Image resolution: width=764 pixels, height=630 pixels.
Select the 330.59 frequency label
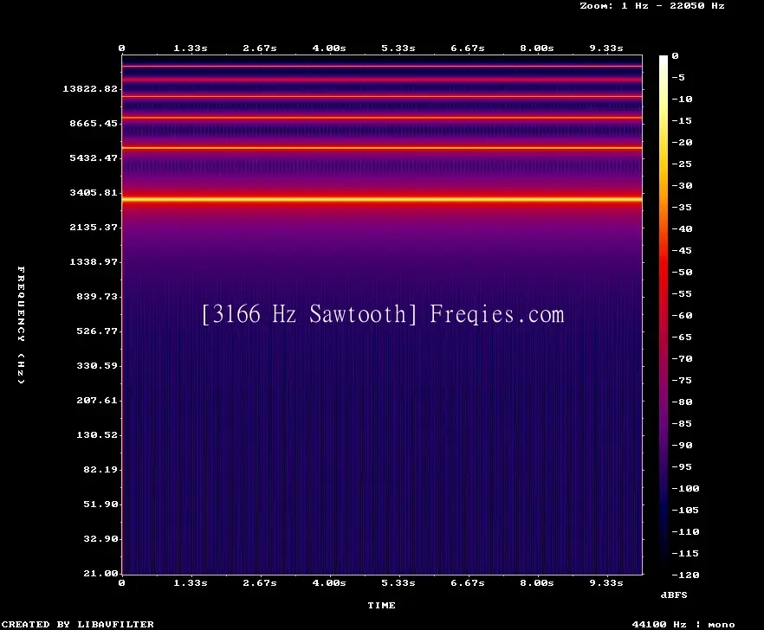(97, 365)
